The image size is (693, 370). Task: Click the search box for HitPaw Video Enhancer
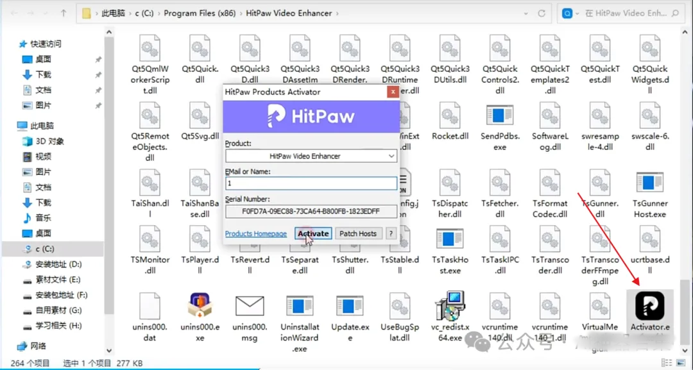coord(621,13)
